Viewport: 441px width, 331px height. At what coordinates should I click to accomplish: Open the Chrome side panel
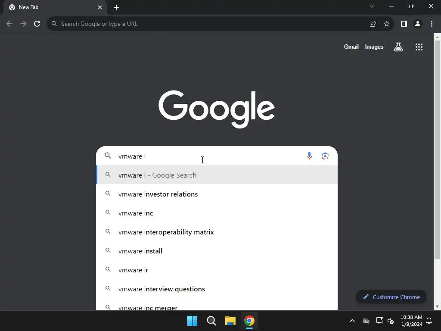click(x=404, y=24)
